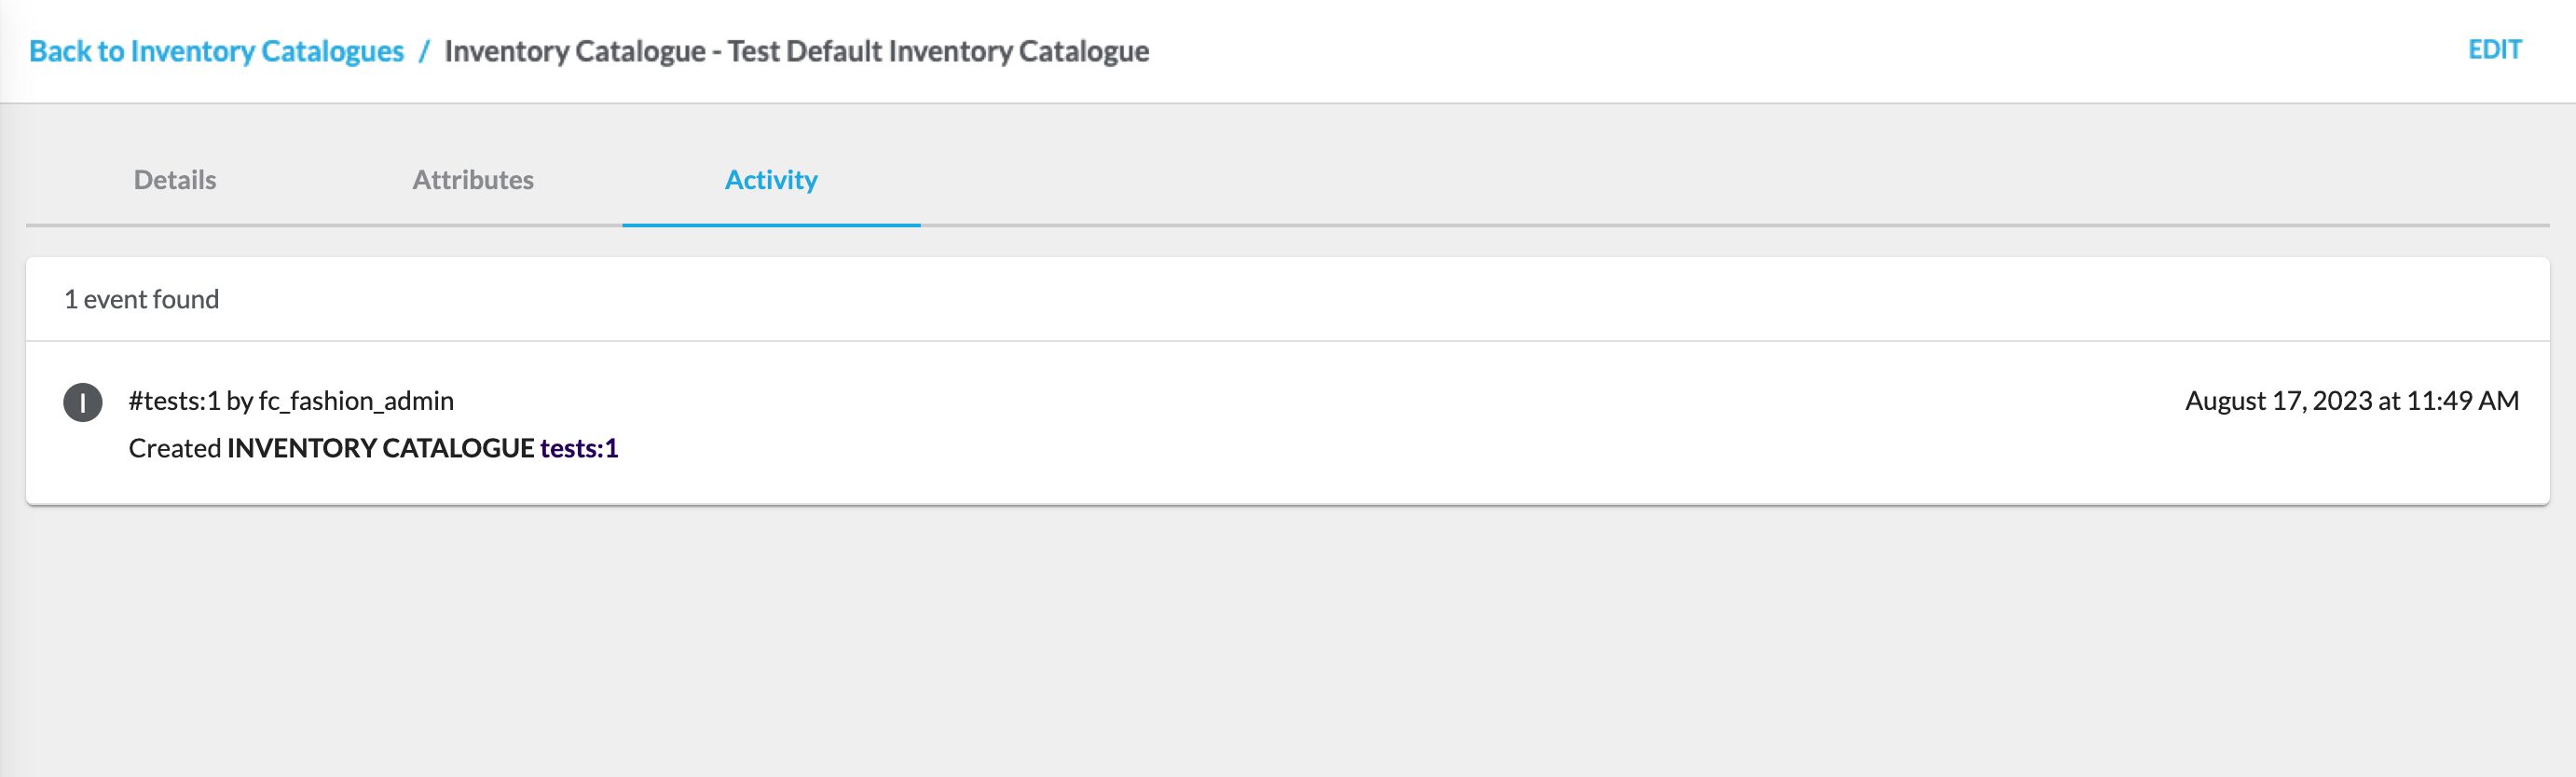This screenshot has width=2576, height=777.
Task: Select the Activity tab
Action: click(771, 180)
